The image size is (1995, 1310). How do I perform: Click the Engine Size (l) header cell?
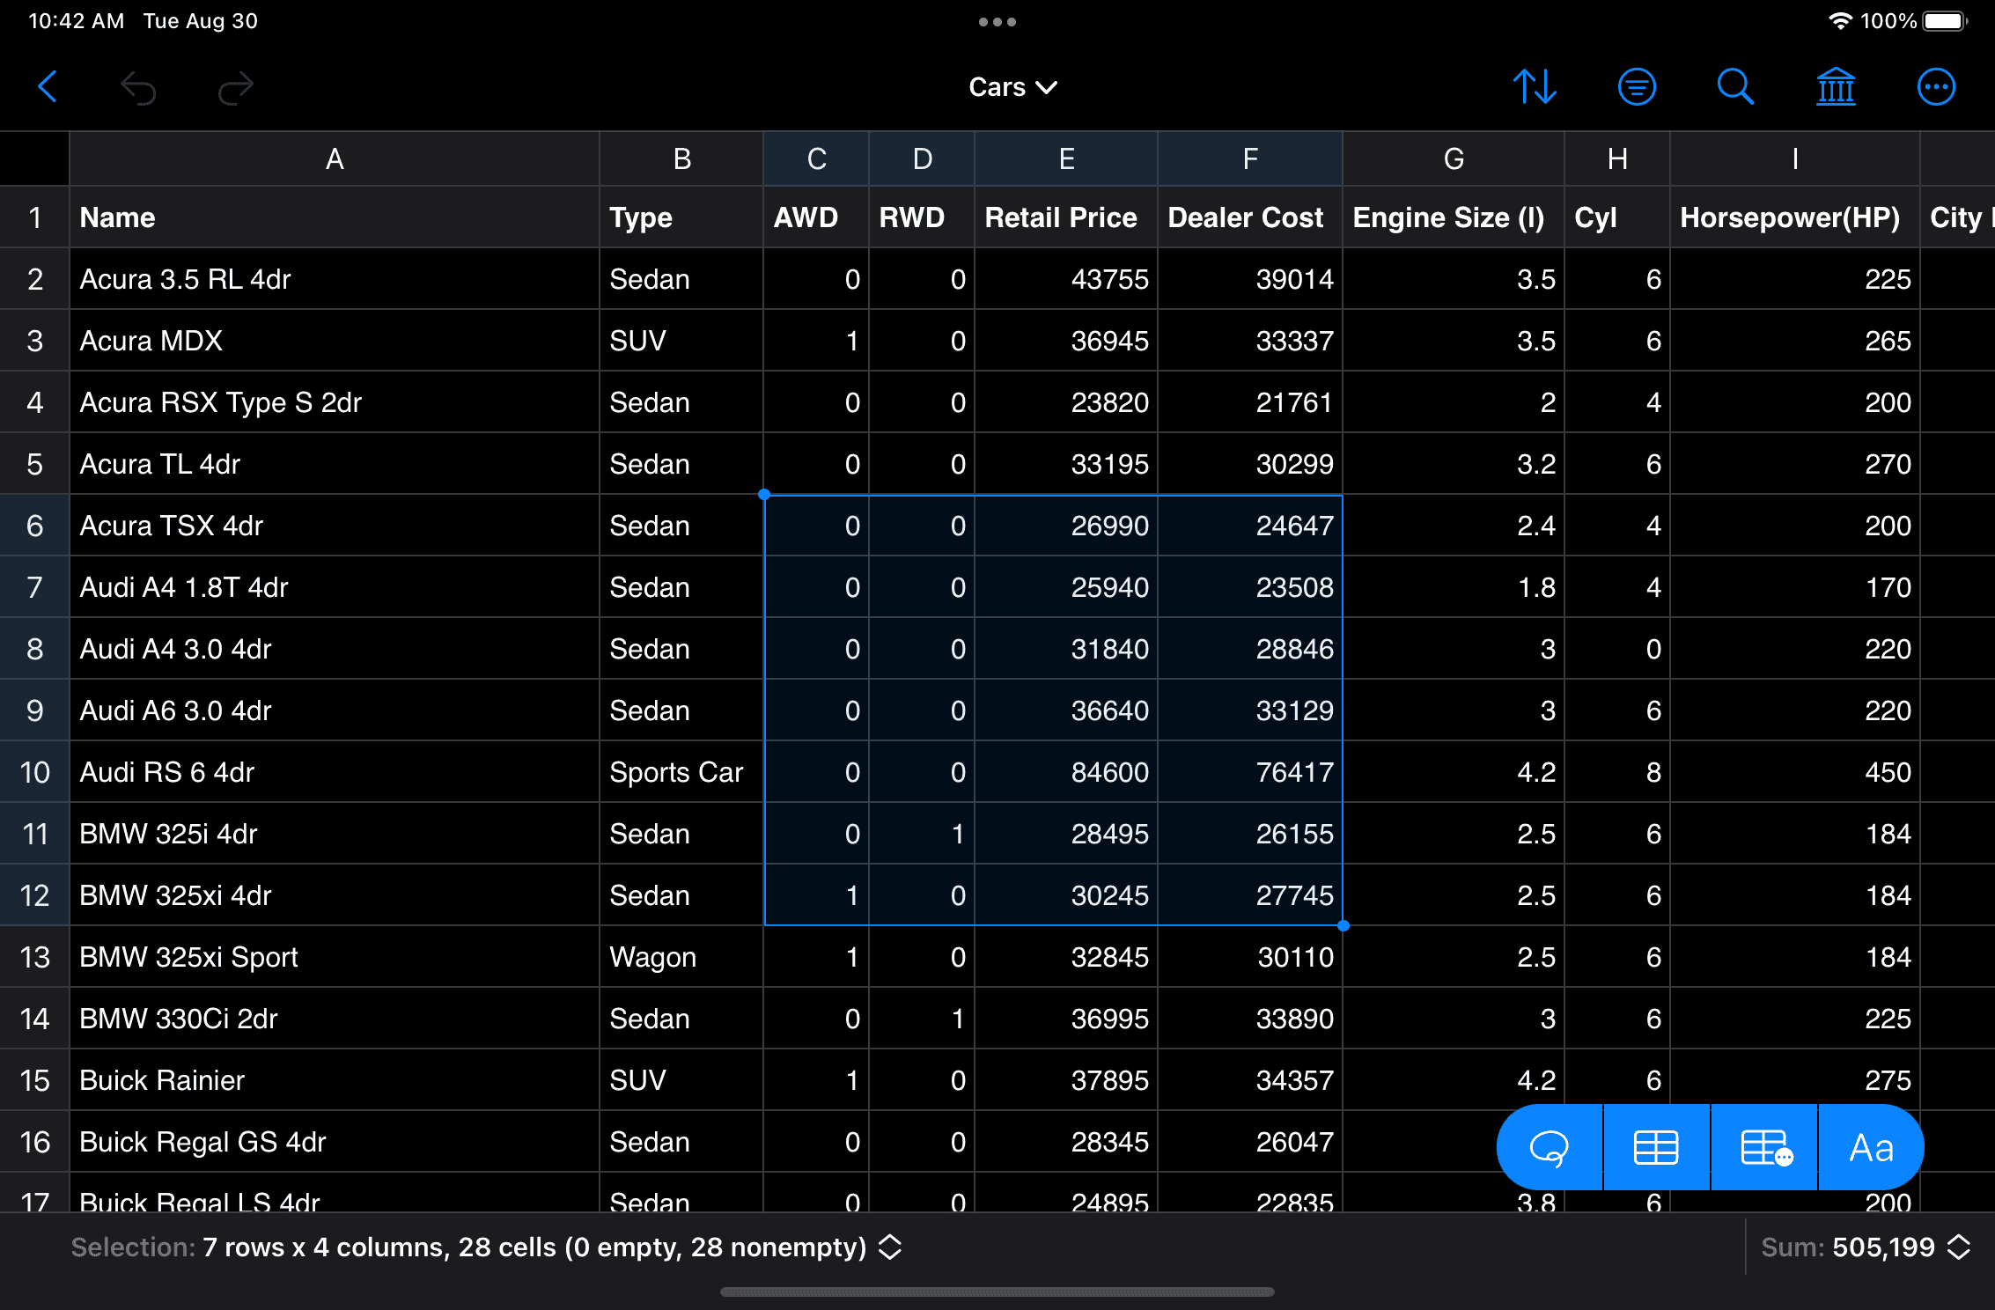1454,217
